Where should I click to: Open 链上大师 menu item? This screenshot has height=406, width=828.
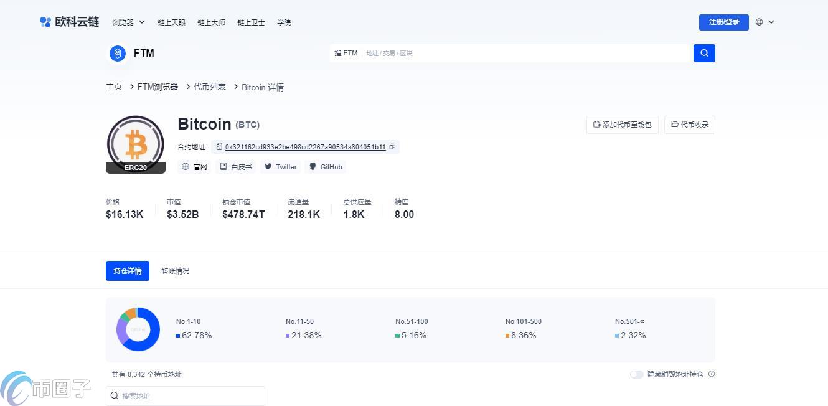(211, 22)
